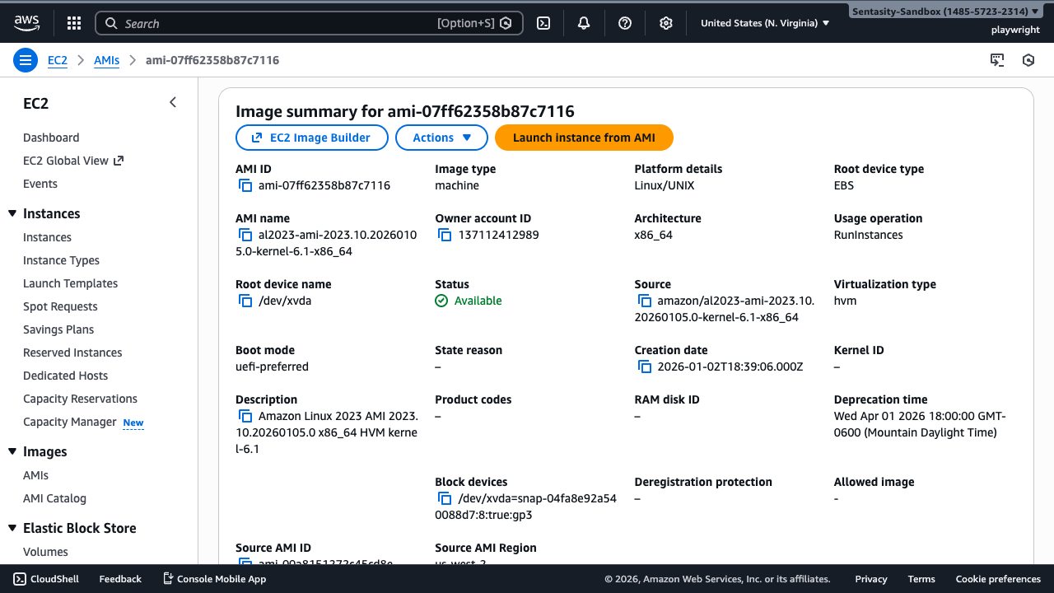The height and width of the screenshot is (593, 1054).
Task: Open the Sentasity-Sandbox account menu
Action: [x=944, y=12]
